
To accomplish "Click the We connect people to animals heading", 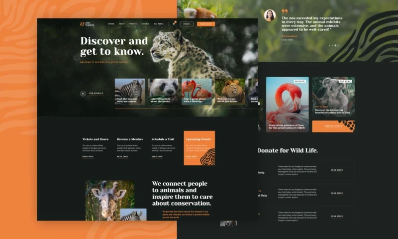I will 182,193.
